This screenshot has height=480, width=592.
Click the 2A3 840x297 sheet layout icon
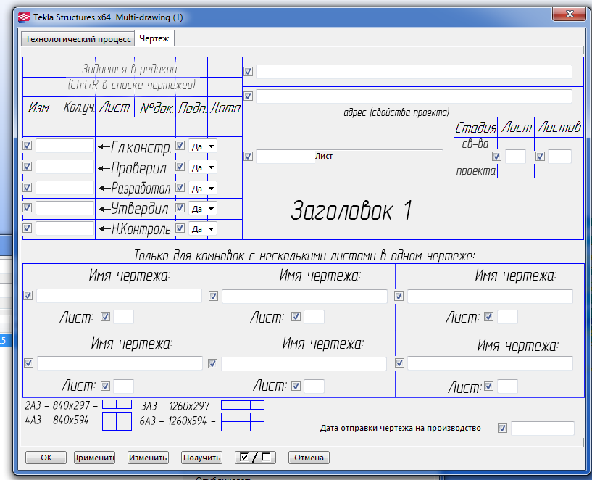pyautogui.click(x=116, y=405)
